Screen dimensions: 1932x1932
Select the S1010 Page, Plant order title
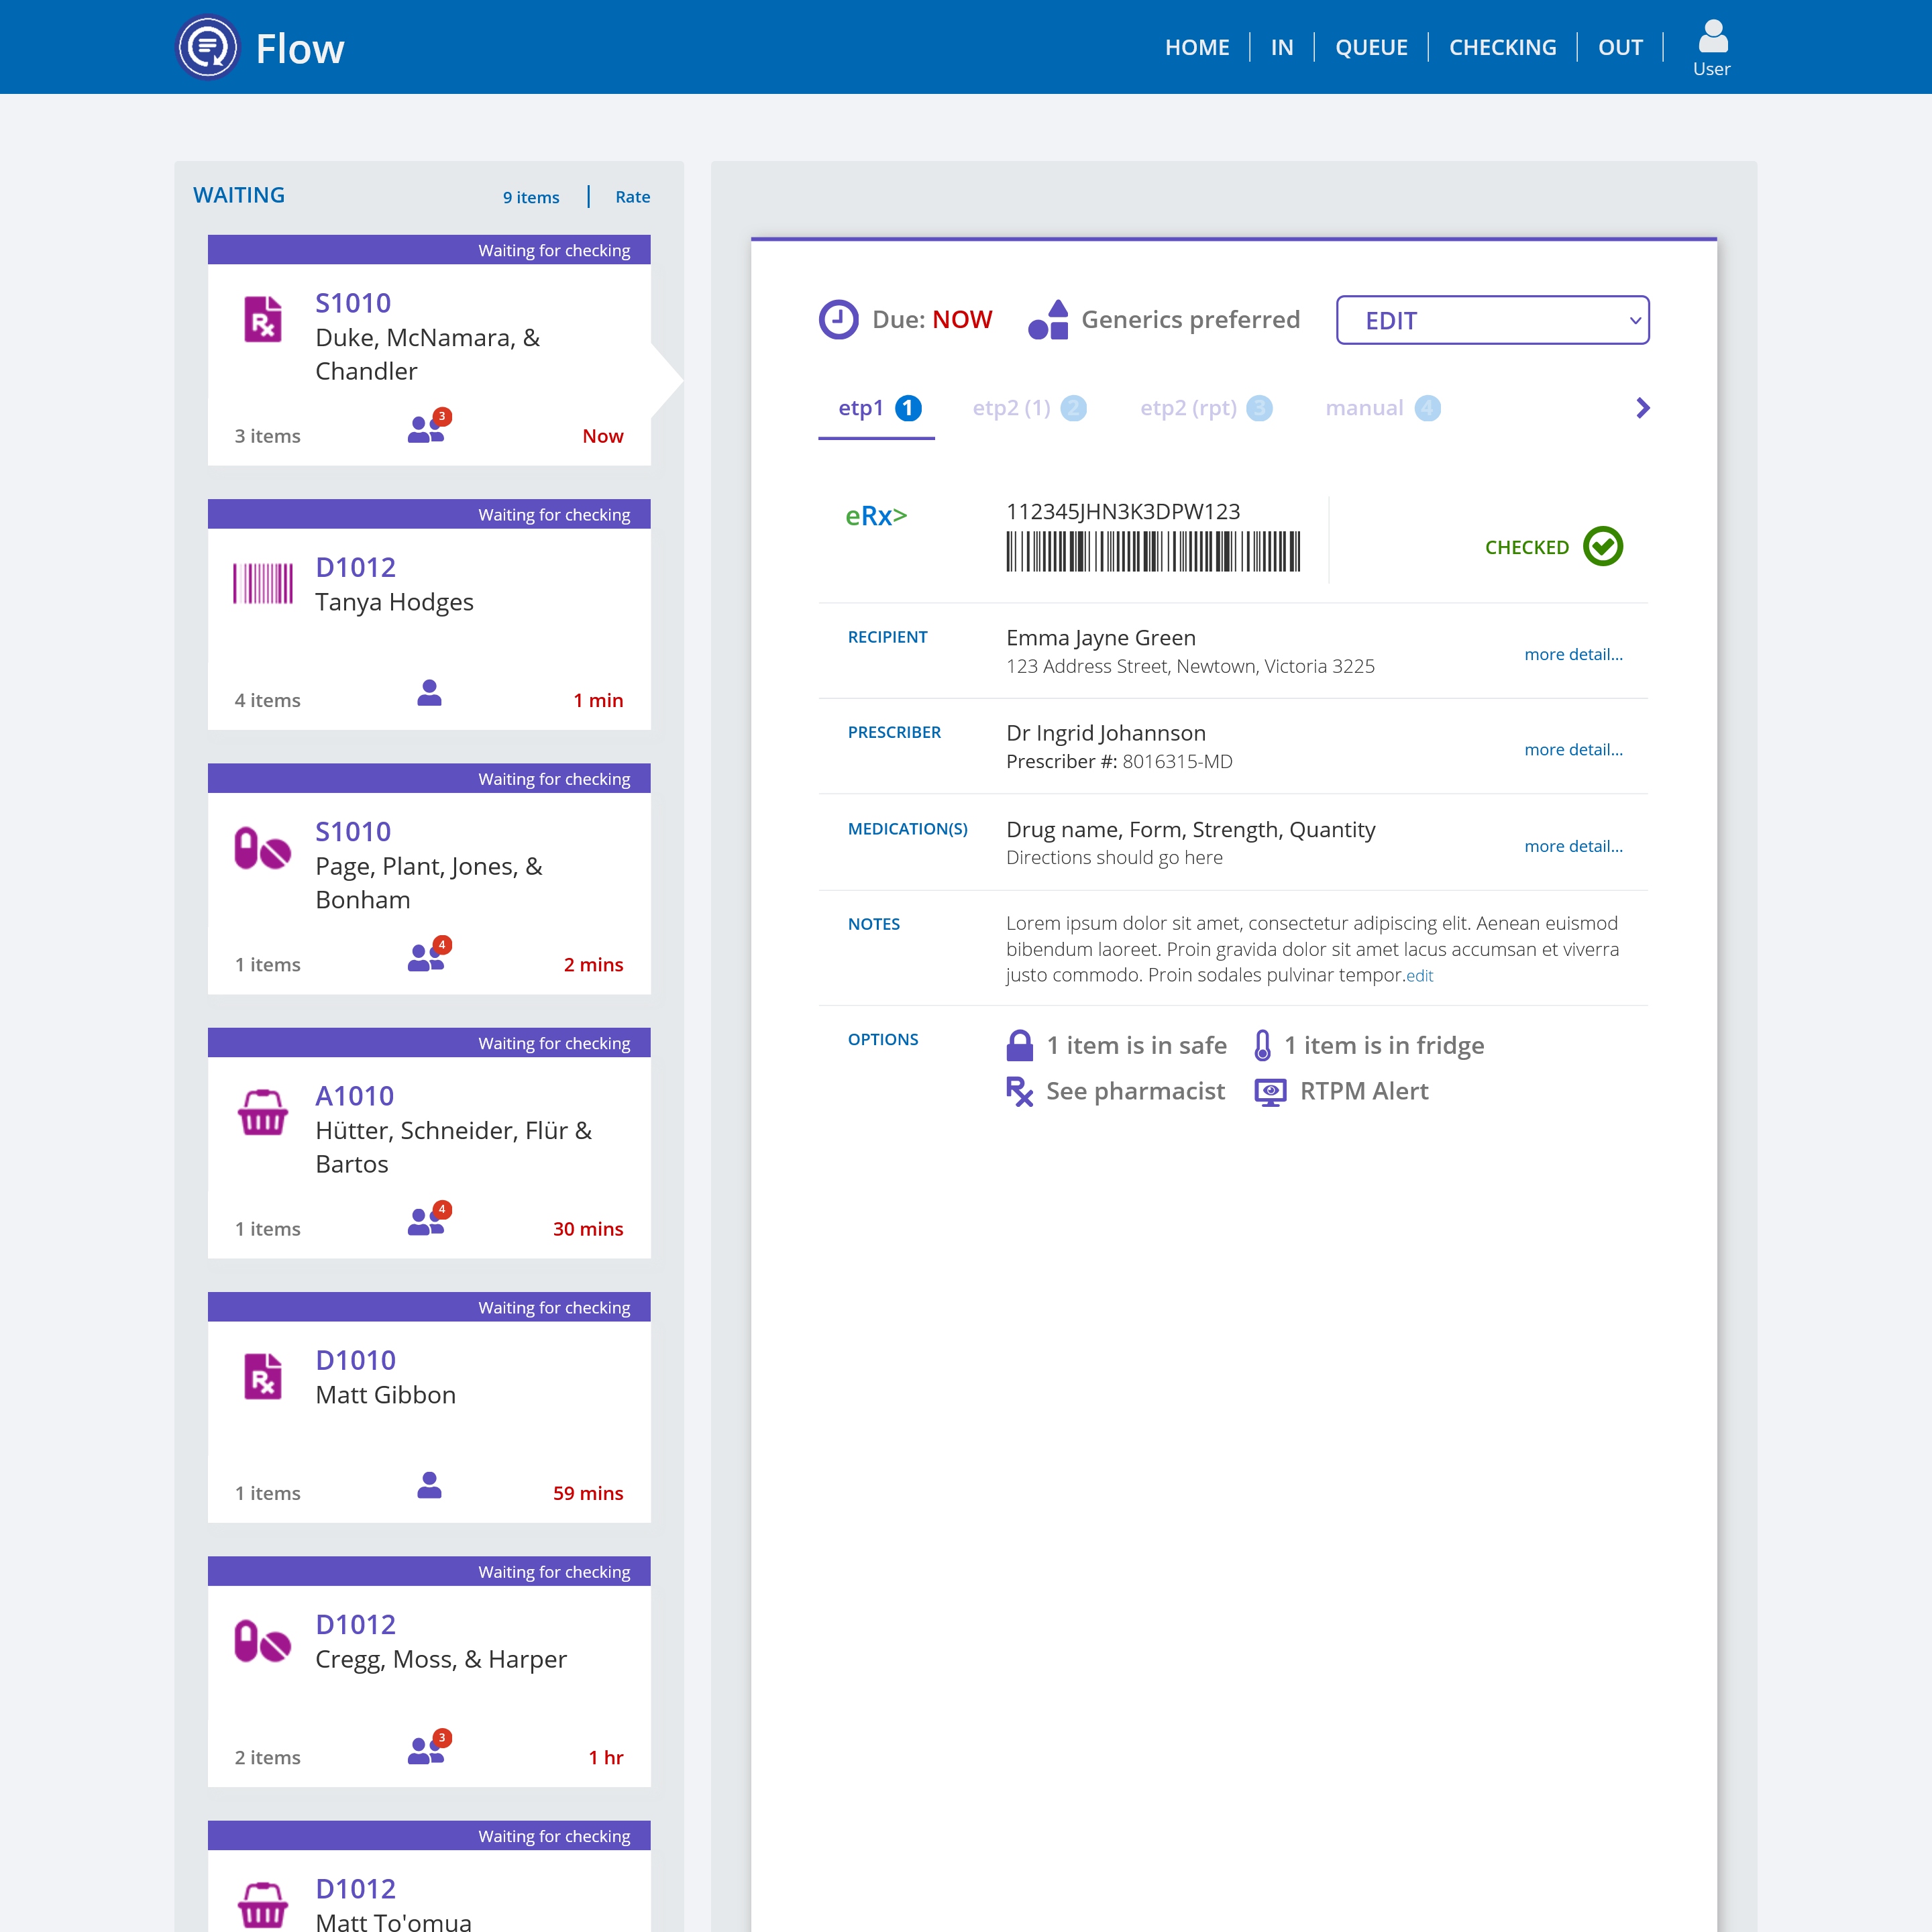pyautogui.click(x=353, y=831)
